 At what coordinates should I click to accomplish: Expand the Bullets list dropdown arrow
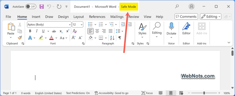[95, 24]
